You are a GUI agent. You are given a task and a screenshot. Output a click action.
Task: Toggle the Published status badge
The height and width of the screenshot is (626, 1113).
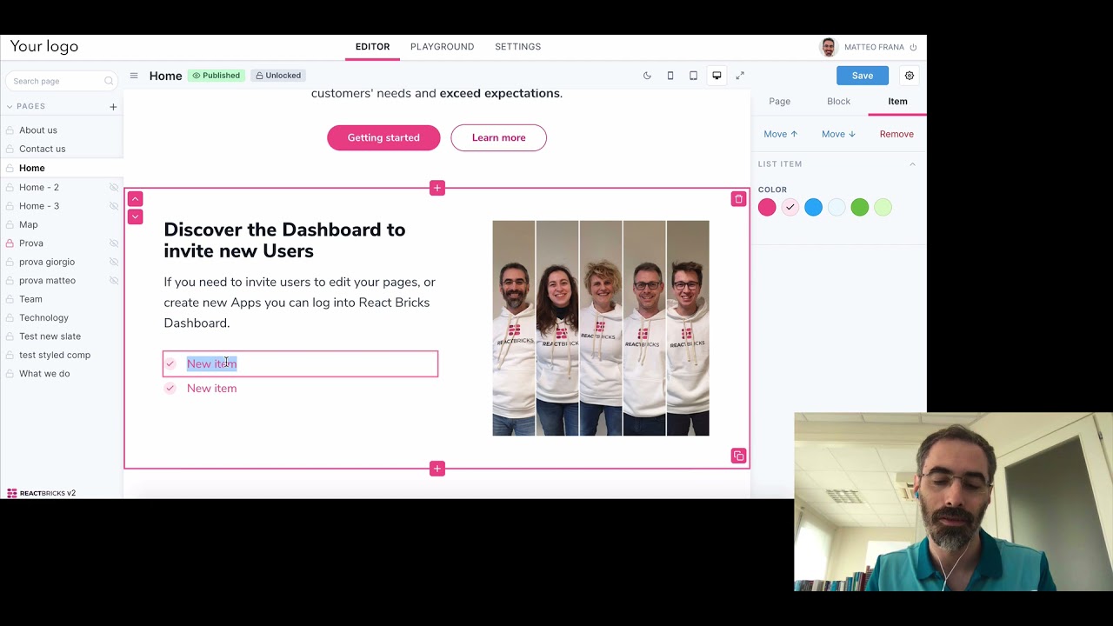click(x=216, y=76)
